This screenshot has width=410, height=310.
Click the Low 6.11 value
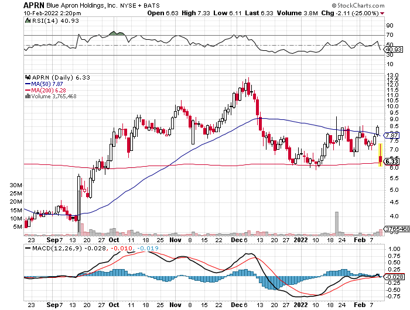[x=227, y=13]
